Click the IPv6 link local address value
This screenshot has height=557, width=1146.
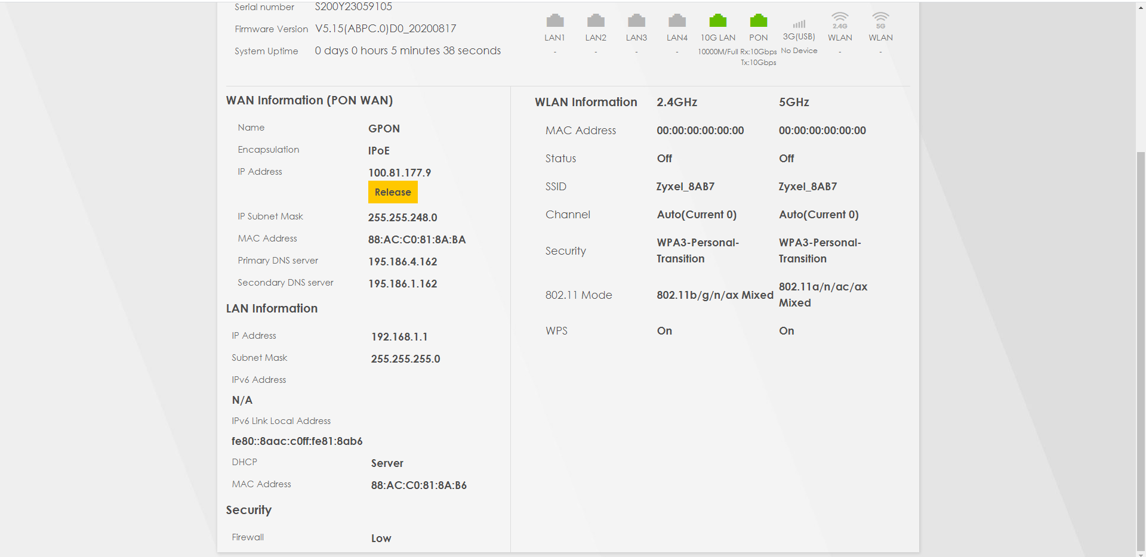click(297, 441)
